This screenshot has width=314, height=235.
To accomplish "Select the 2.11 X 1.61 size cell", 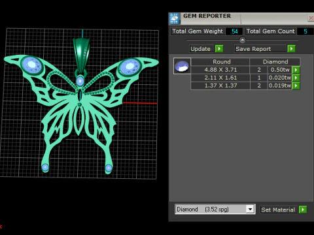I will tap(220, 78).
